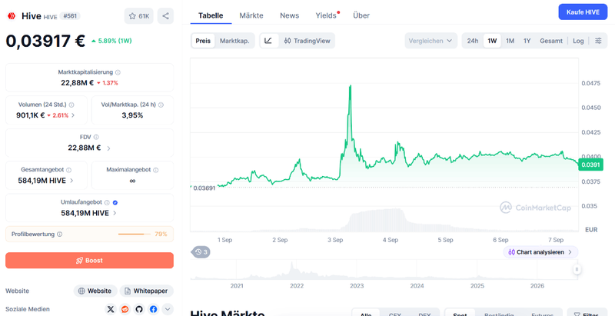Click the Kaufe HIVE button

pyautogui.click(x=583, y=12)
